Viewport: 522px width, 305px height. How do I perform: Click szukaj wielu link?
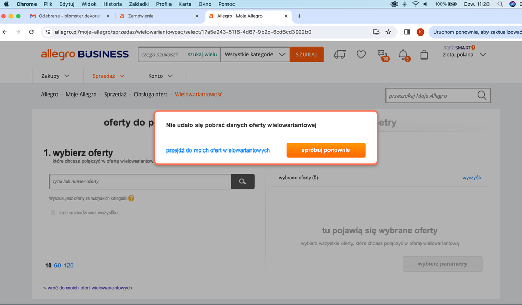pos(202,54)
